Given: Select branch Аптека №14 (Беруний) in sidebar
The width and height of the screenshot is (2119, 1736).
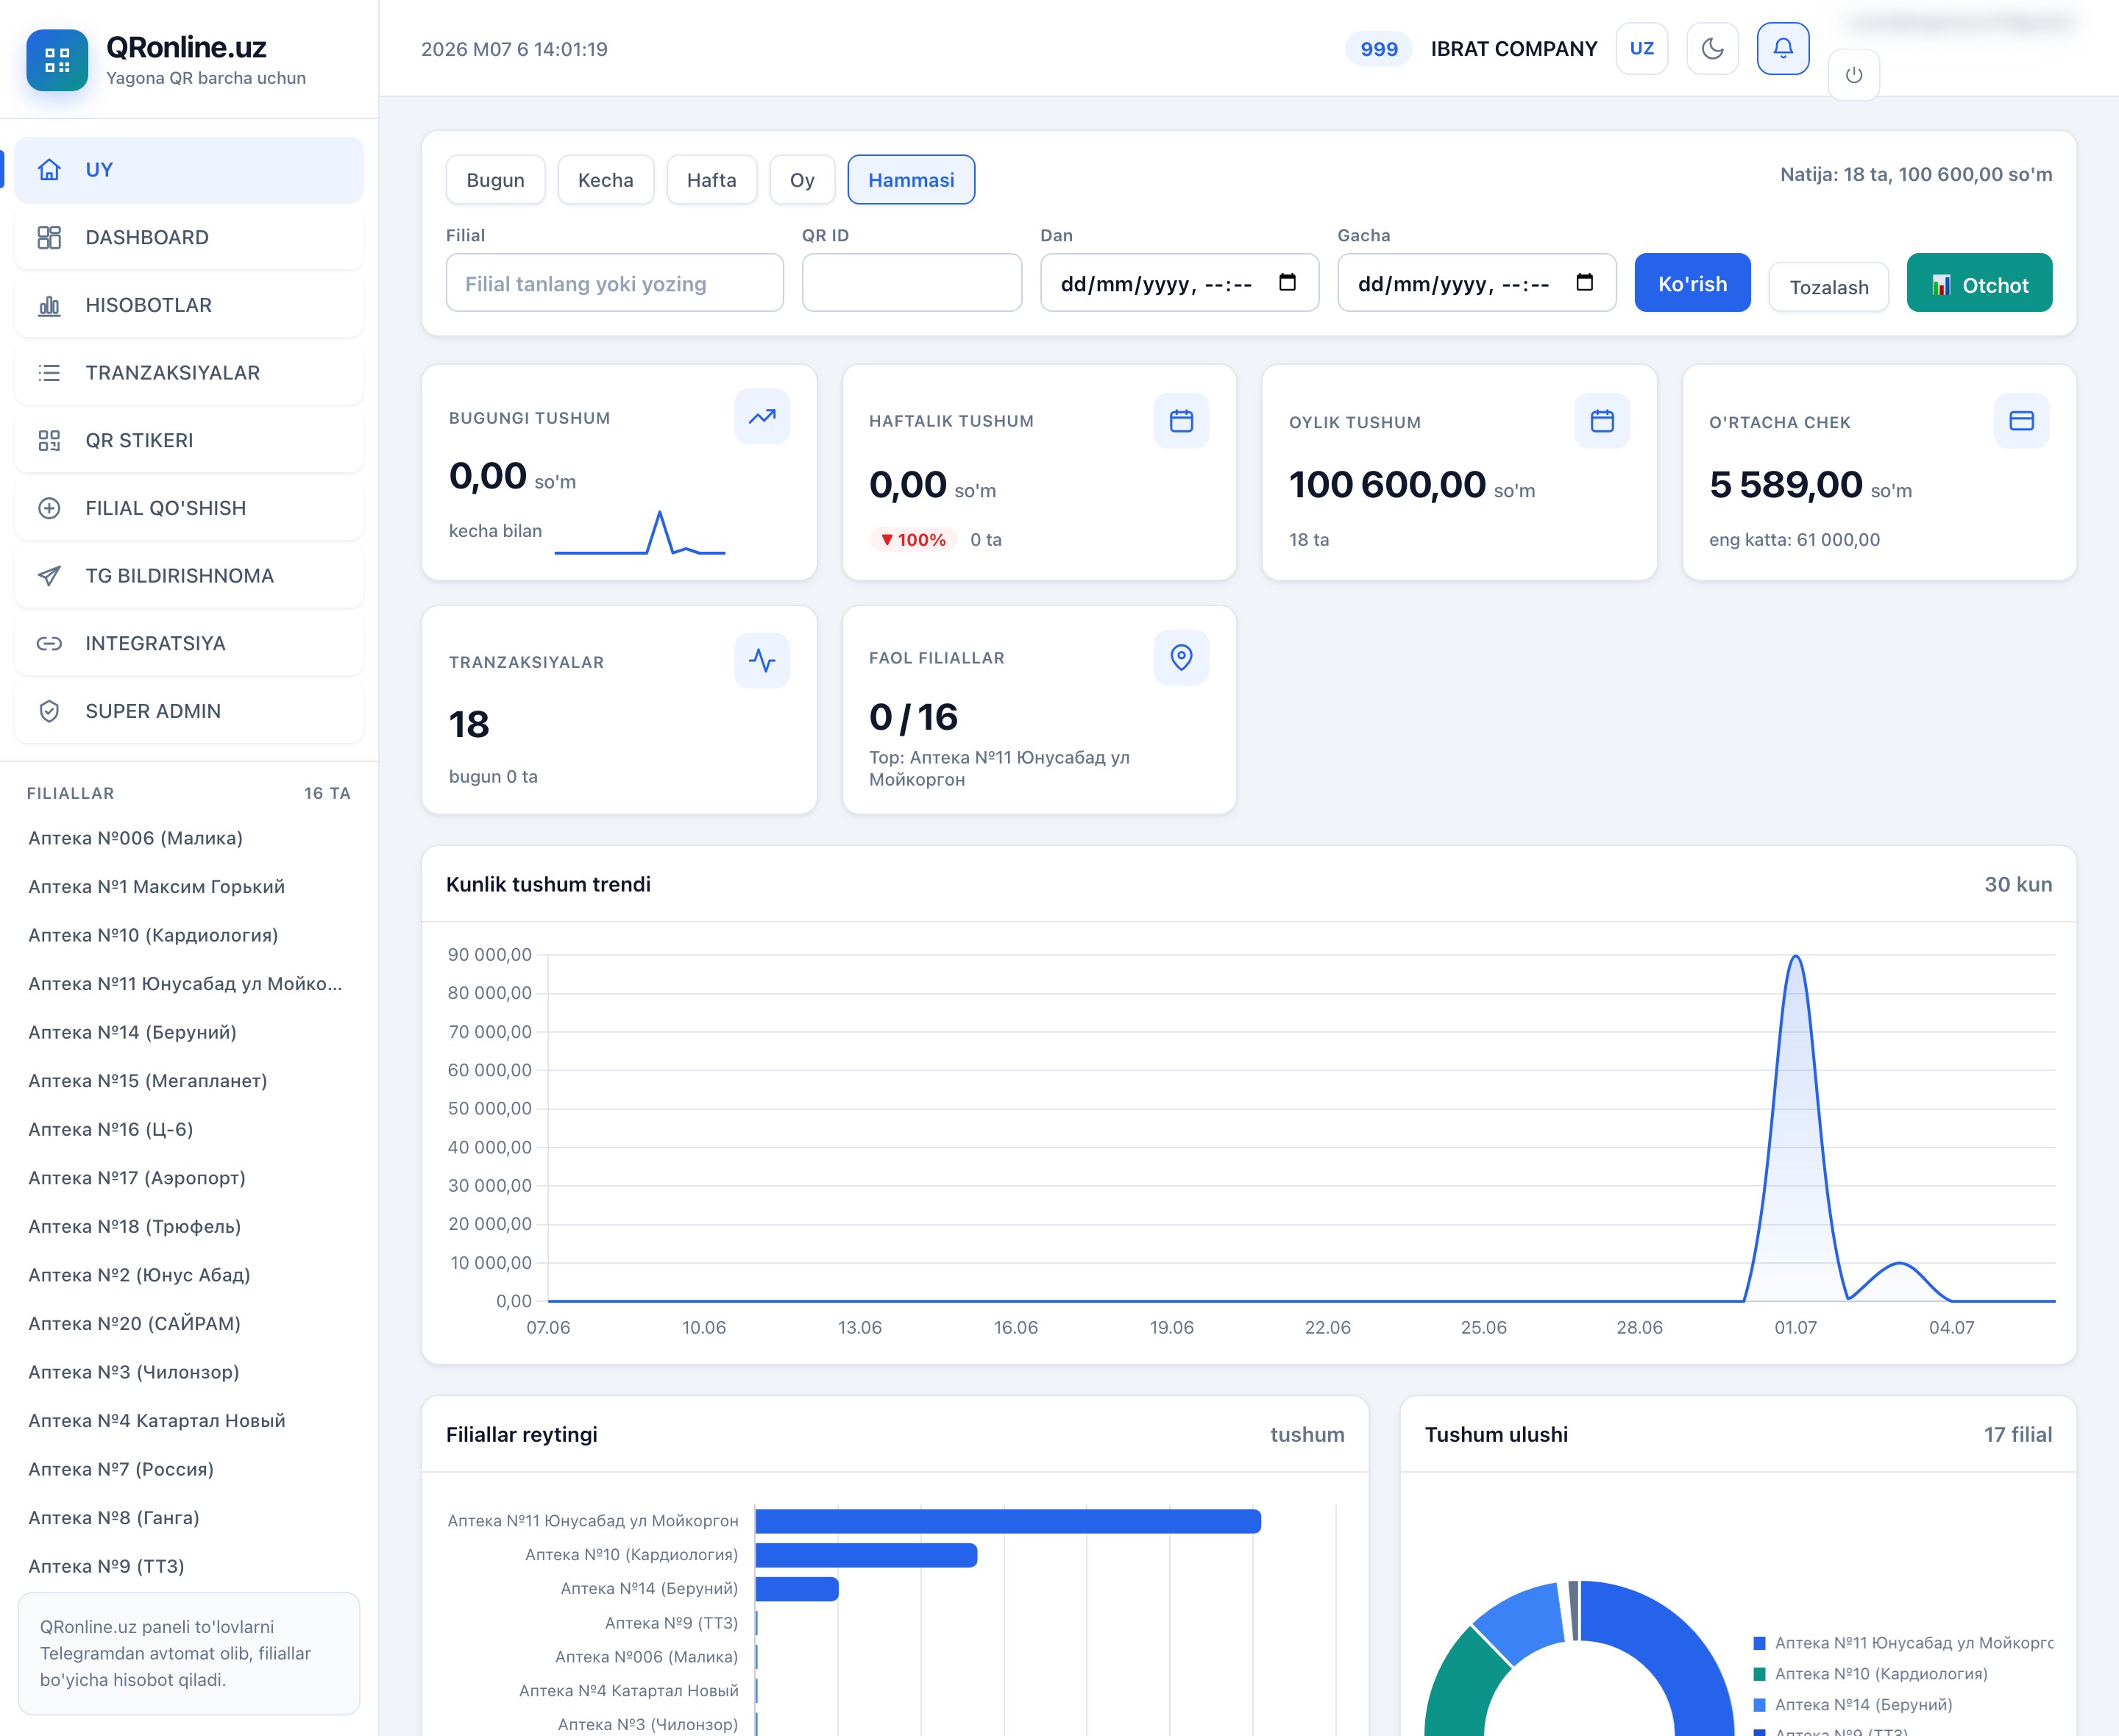Looking at the screenshot, I should click(x=132, y=1032).
